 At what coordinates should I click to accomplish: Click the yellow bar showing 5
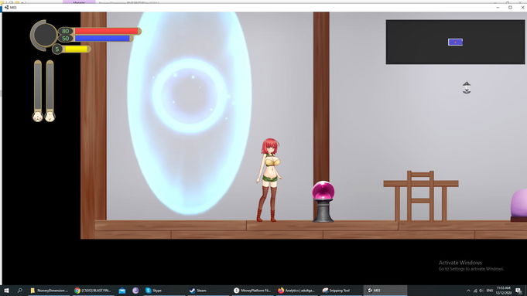[x=76, y=49]
